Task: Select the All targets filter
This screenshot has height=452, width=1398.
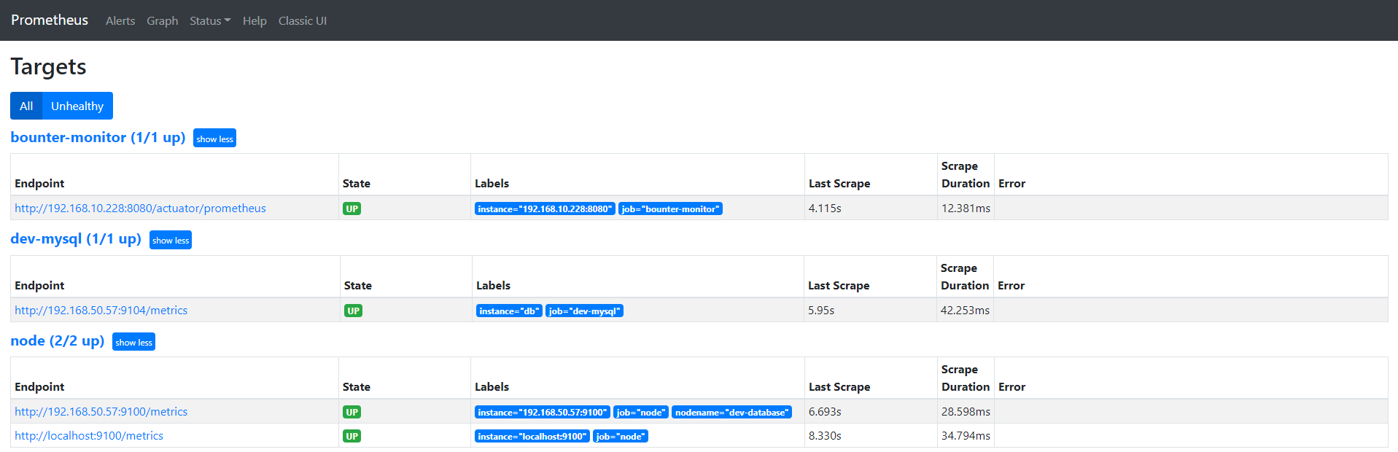Action: click(x=26, y=106)
